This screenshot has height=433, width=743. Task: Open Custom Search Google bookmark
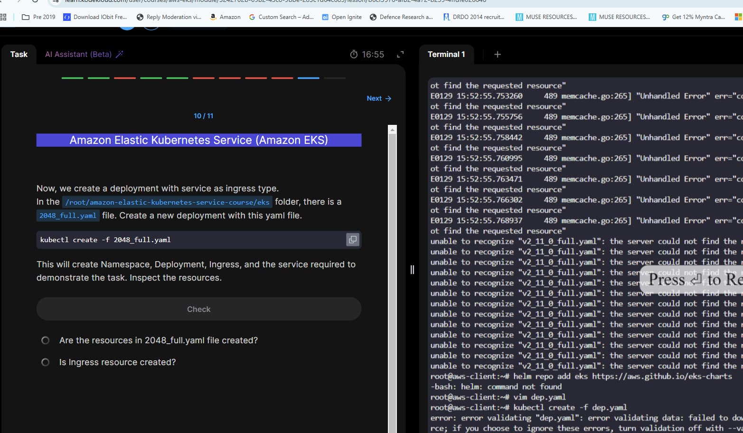282,17
